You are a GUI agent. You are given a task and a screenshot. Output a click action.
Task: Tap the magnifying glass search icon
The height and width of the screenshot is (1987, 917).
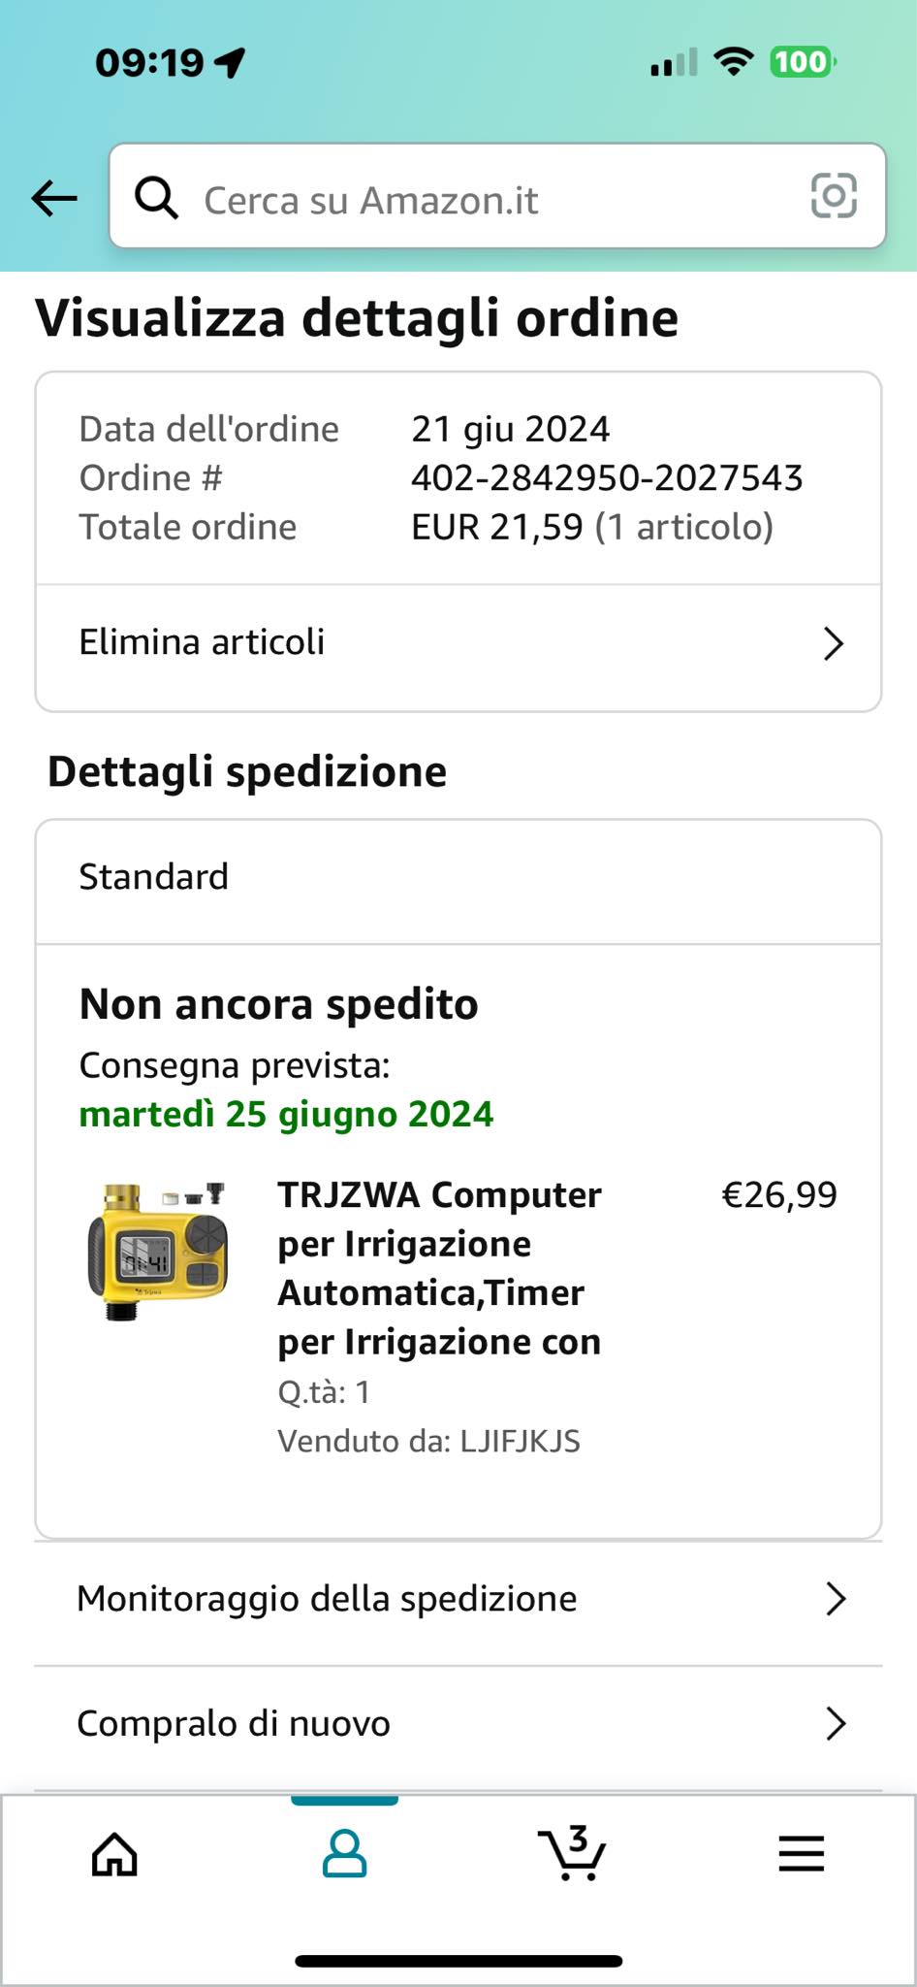click(x=156, y=198)
